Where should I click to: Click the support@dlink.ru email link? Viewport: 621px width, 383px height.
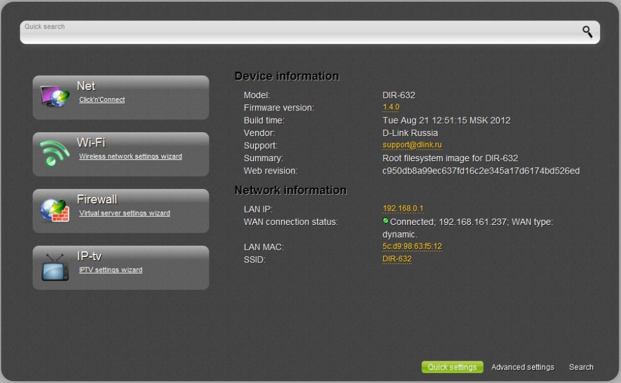pos(412,145)
